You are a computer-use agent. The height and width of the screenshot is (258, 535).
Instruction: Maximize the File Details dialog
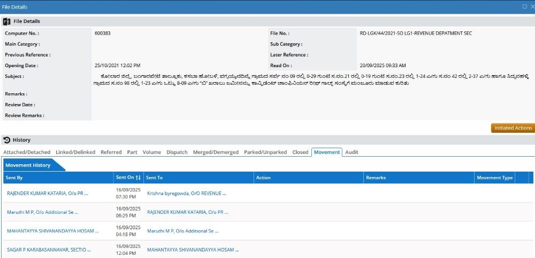[524, 6]
